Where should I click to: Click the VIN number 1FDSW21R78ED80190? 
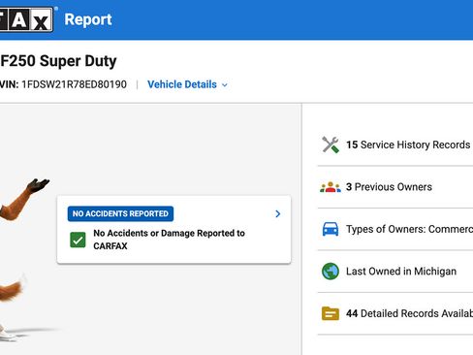pyautogui.click(x=74, y=84)
